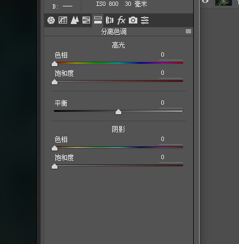Click the 30 毫米 focal length text
239x244 pixels.
[x=136, y=4]
